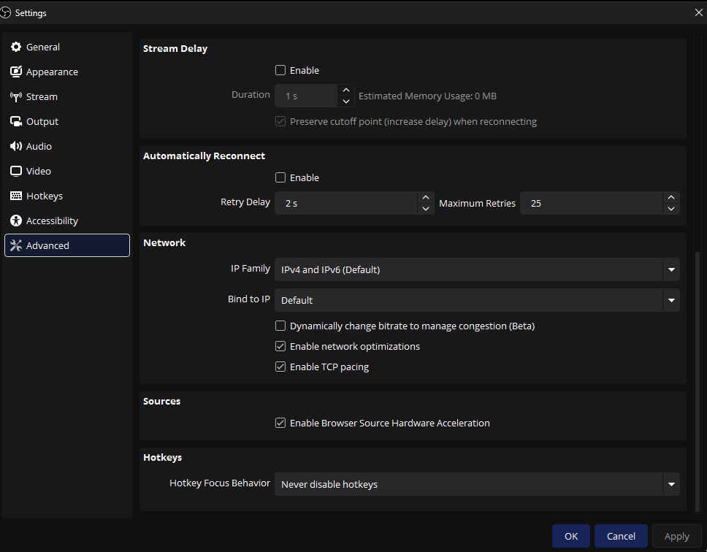
Task: Toggle Browser Source Hardware Acceleration checkbox
Action: click(x=280, y=423)
